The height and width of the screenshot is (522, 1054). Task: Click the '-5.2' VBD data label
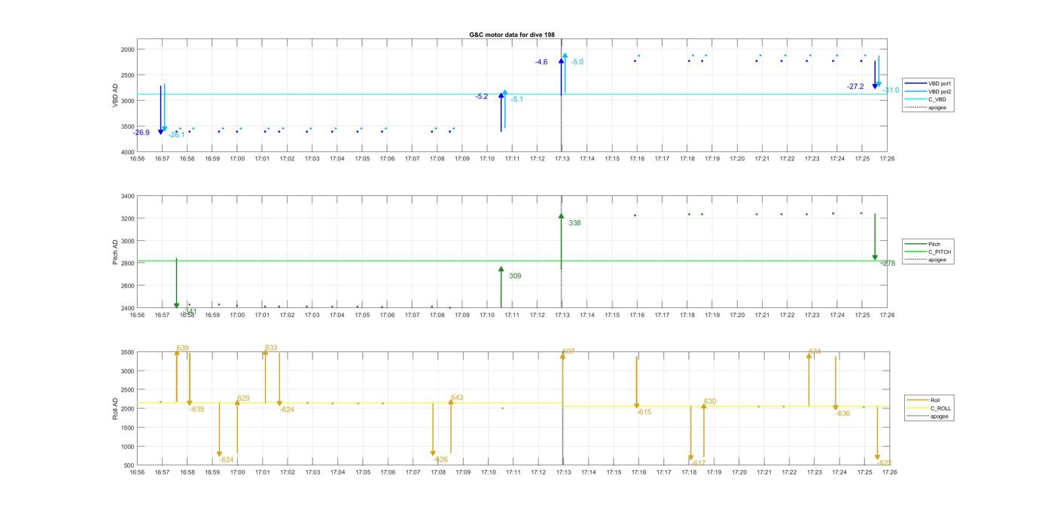(482, 96)
